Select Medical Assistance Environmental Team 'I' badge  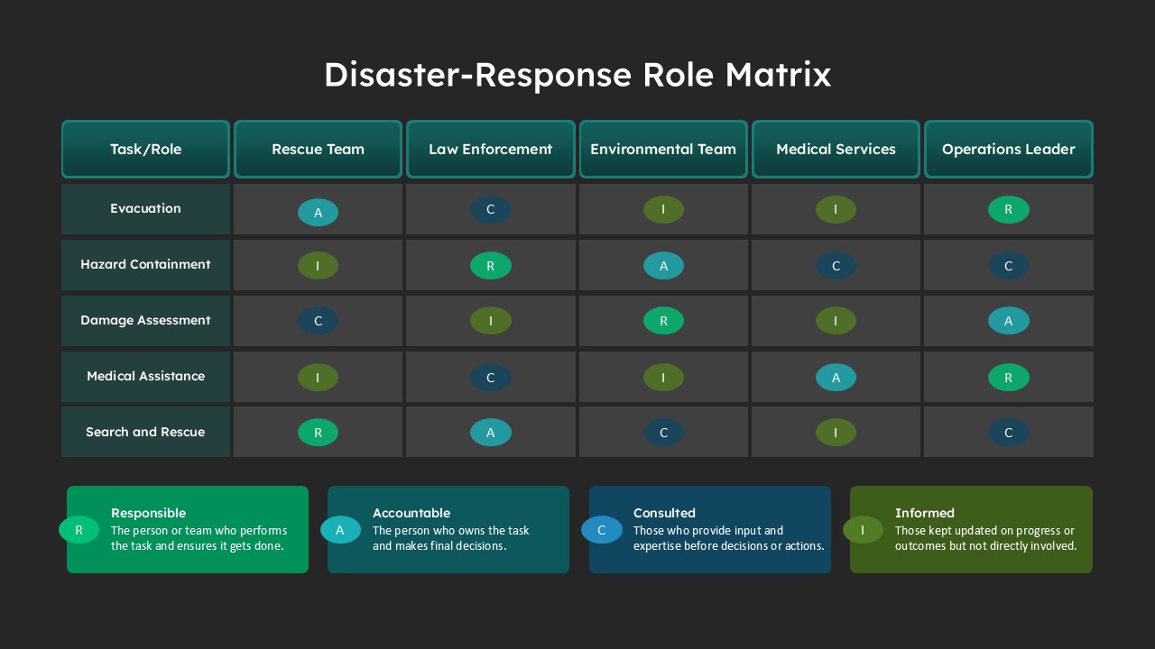663,378
